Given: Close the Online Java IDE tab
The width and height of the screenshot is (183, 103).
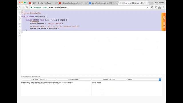Looking at the screenshot, I should tap(147, 3).
